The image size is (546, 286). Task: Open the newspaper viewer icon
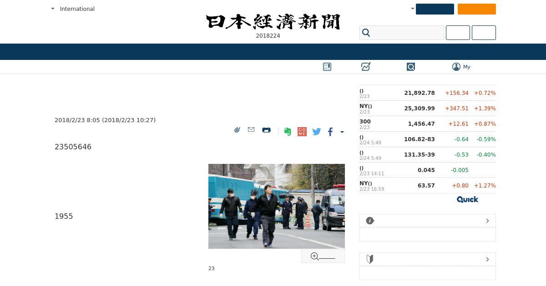(327, 67)
